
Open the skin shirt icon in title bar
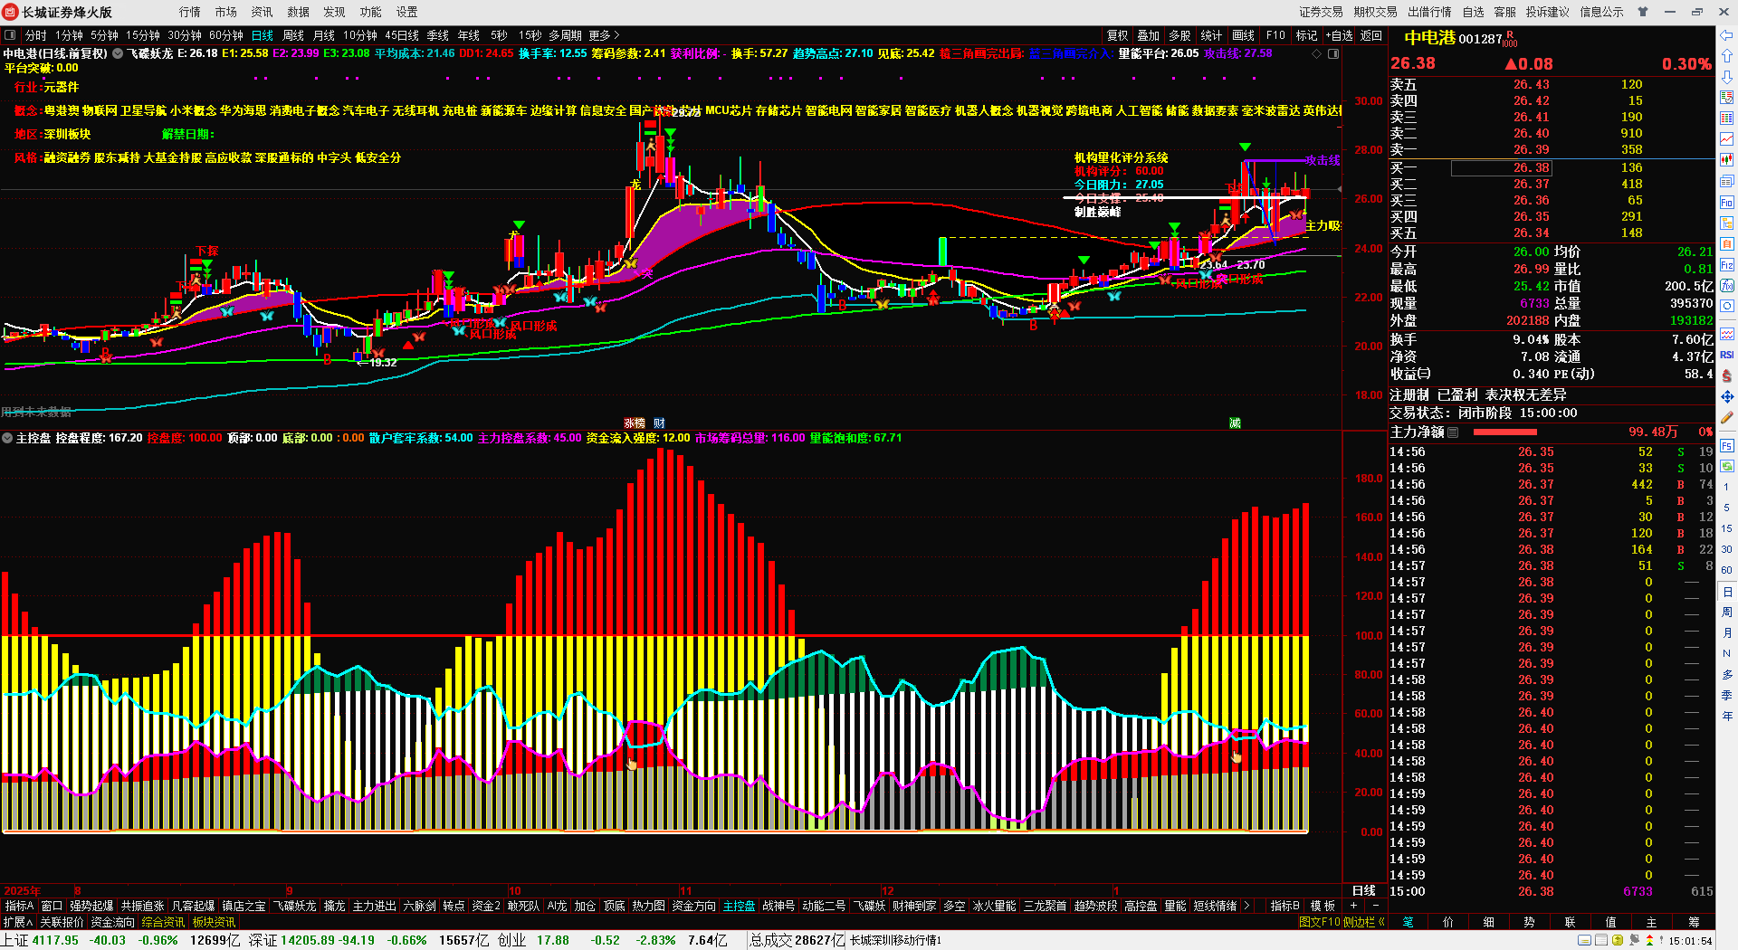pyautogui.click(x=1642, y=12)
